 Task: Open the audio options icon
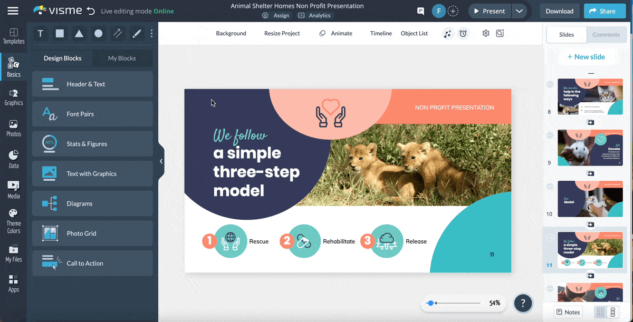pos(448,34)
